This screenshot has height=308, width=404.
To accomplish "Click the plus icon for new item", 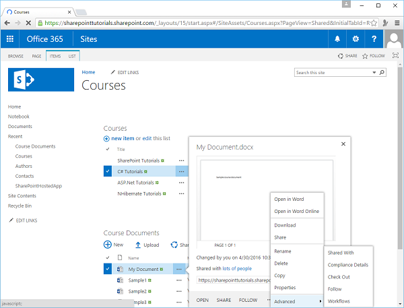I will pyautogui.click(x=107, y=138).
